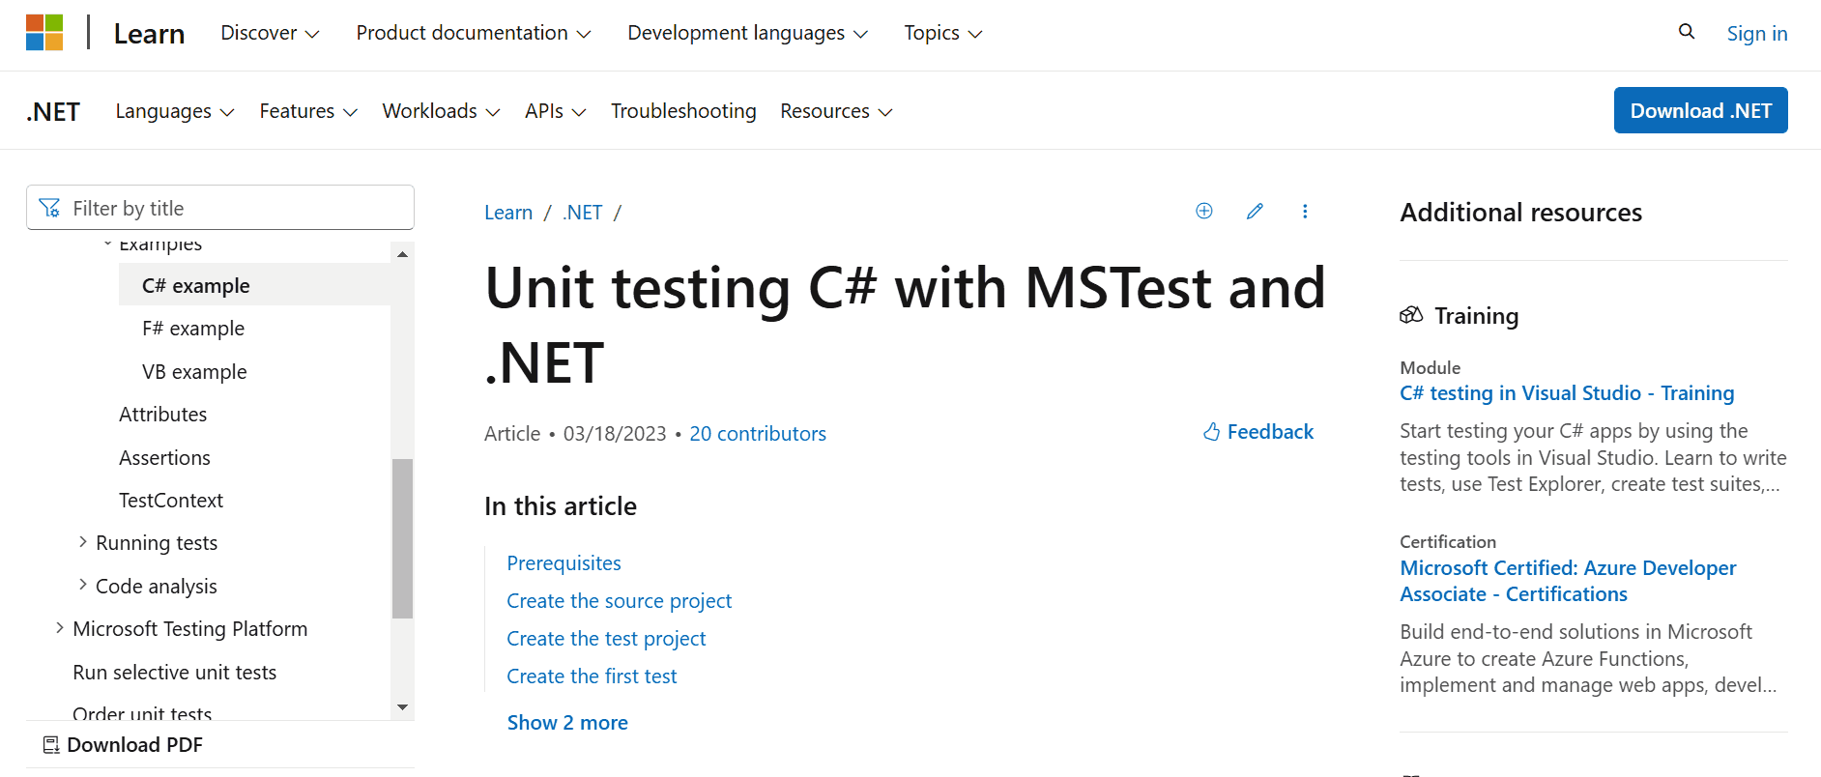
Task: Expand the Code analysis tree node
Action: (82, 586)
